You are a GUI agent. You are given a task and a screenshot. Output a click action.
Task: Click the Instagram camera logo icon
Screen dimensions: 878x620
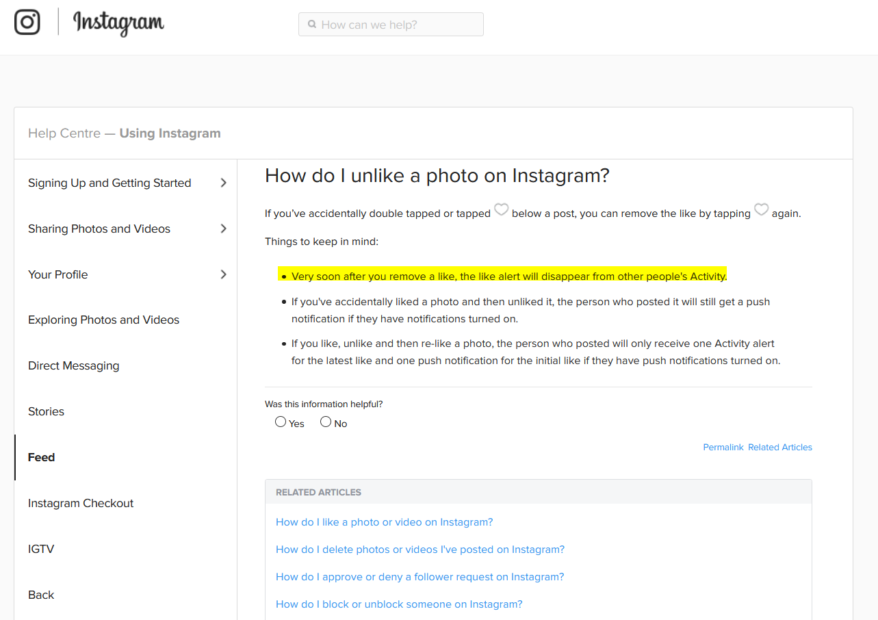coord(27,22)
